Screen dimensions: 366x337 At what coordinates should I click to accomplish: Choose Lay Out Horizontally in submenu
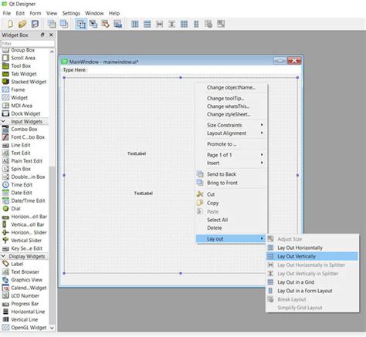[312, 248]
